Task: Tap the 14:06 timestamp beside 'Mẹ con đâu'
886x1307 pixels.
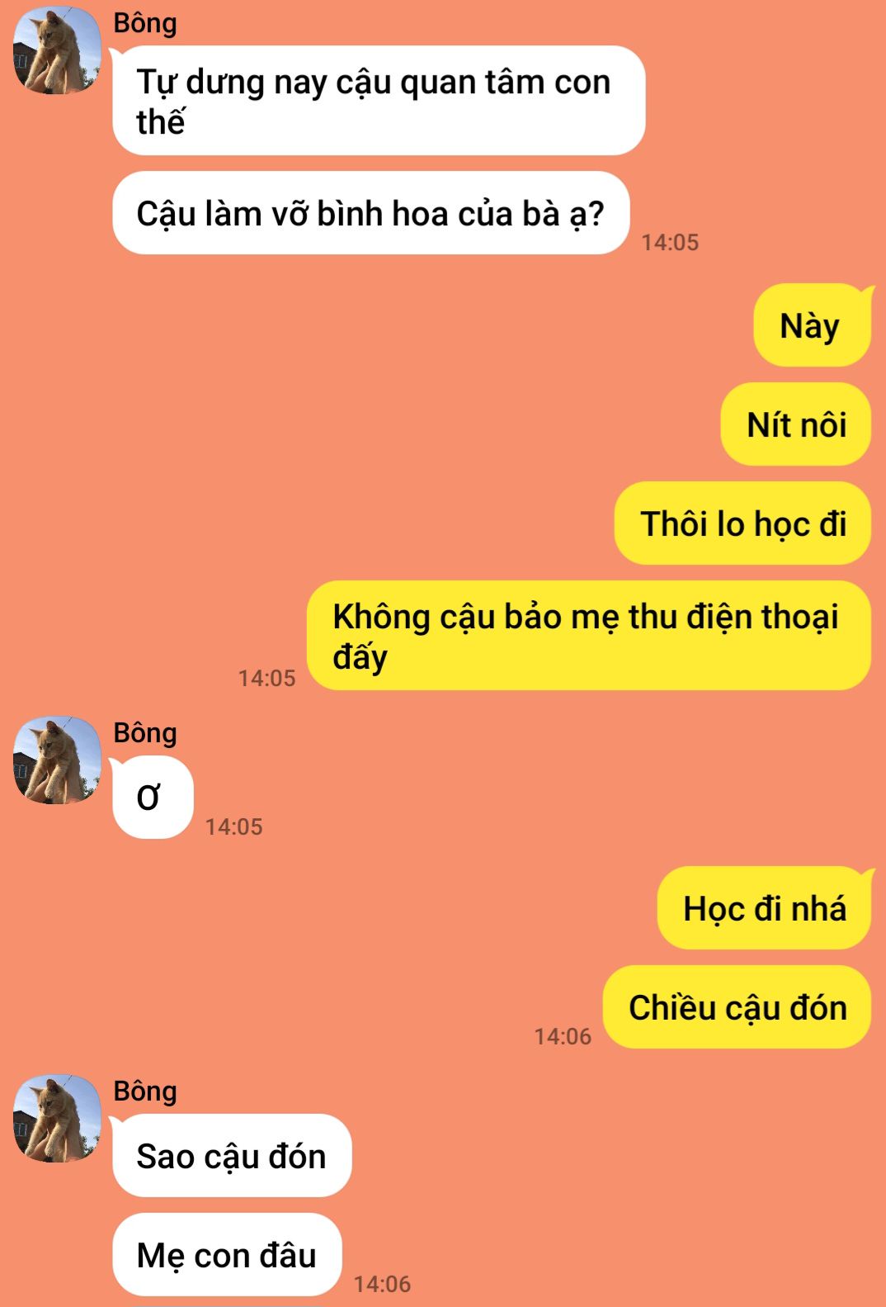Action: (382, 1284)
